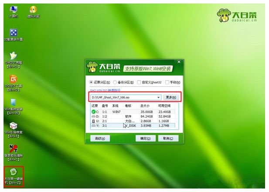Open the load more peripherals desktop icon

pos(13,33)
